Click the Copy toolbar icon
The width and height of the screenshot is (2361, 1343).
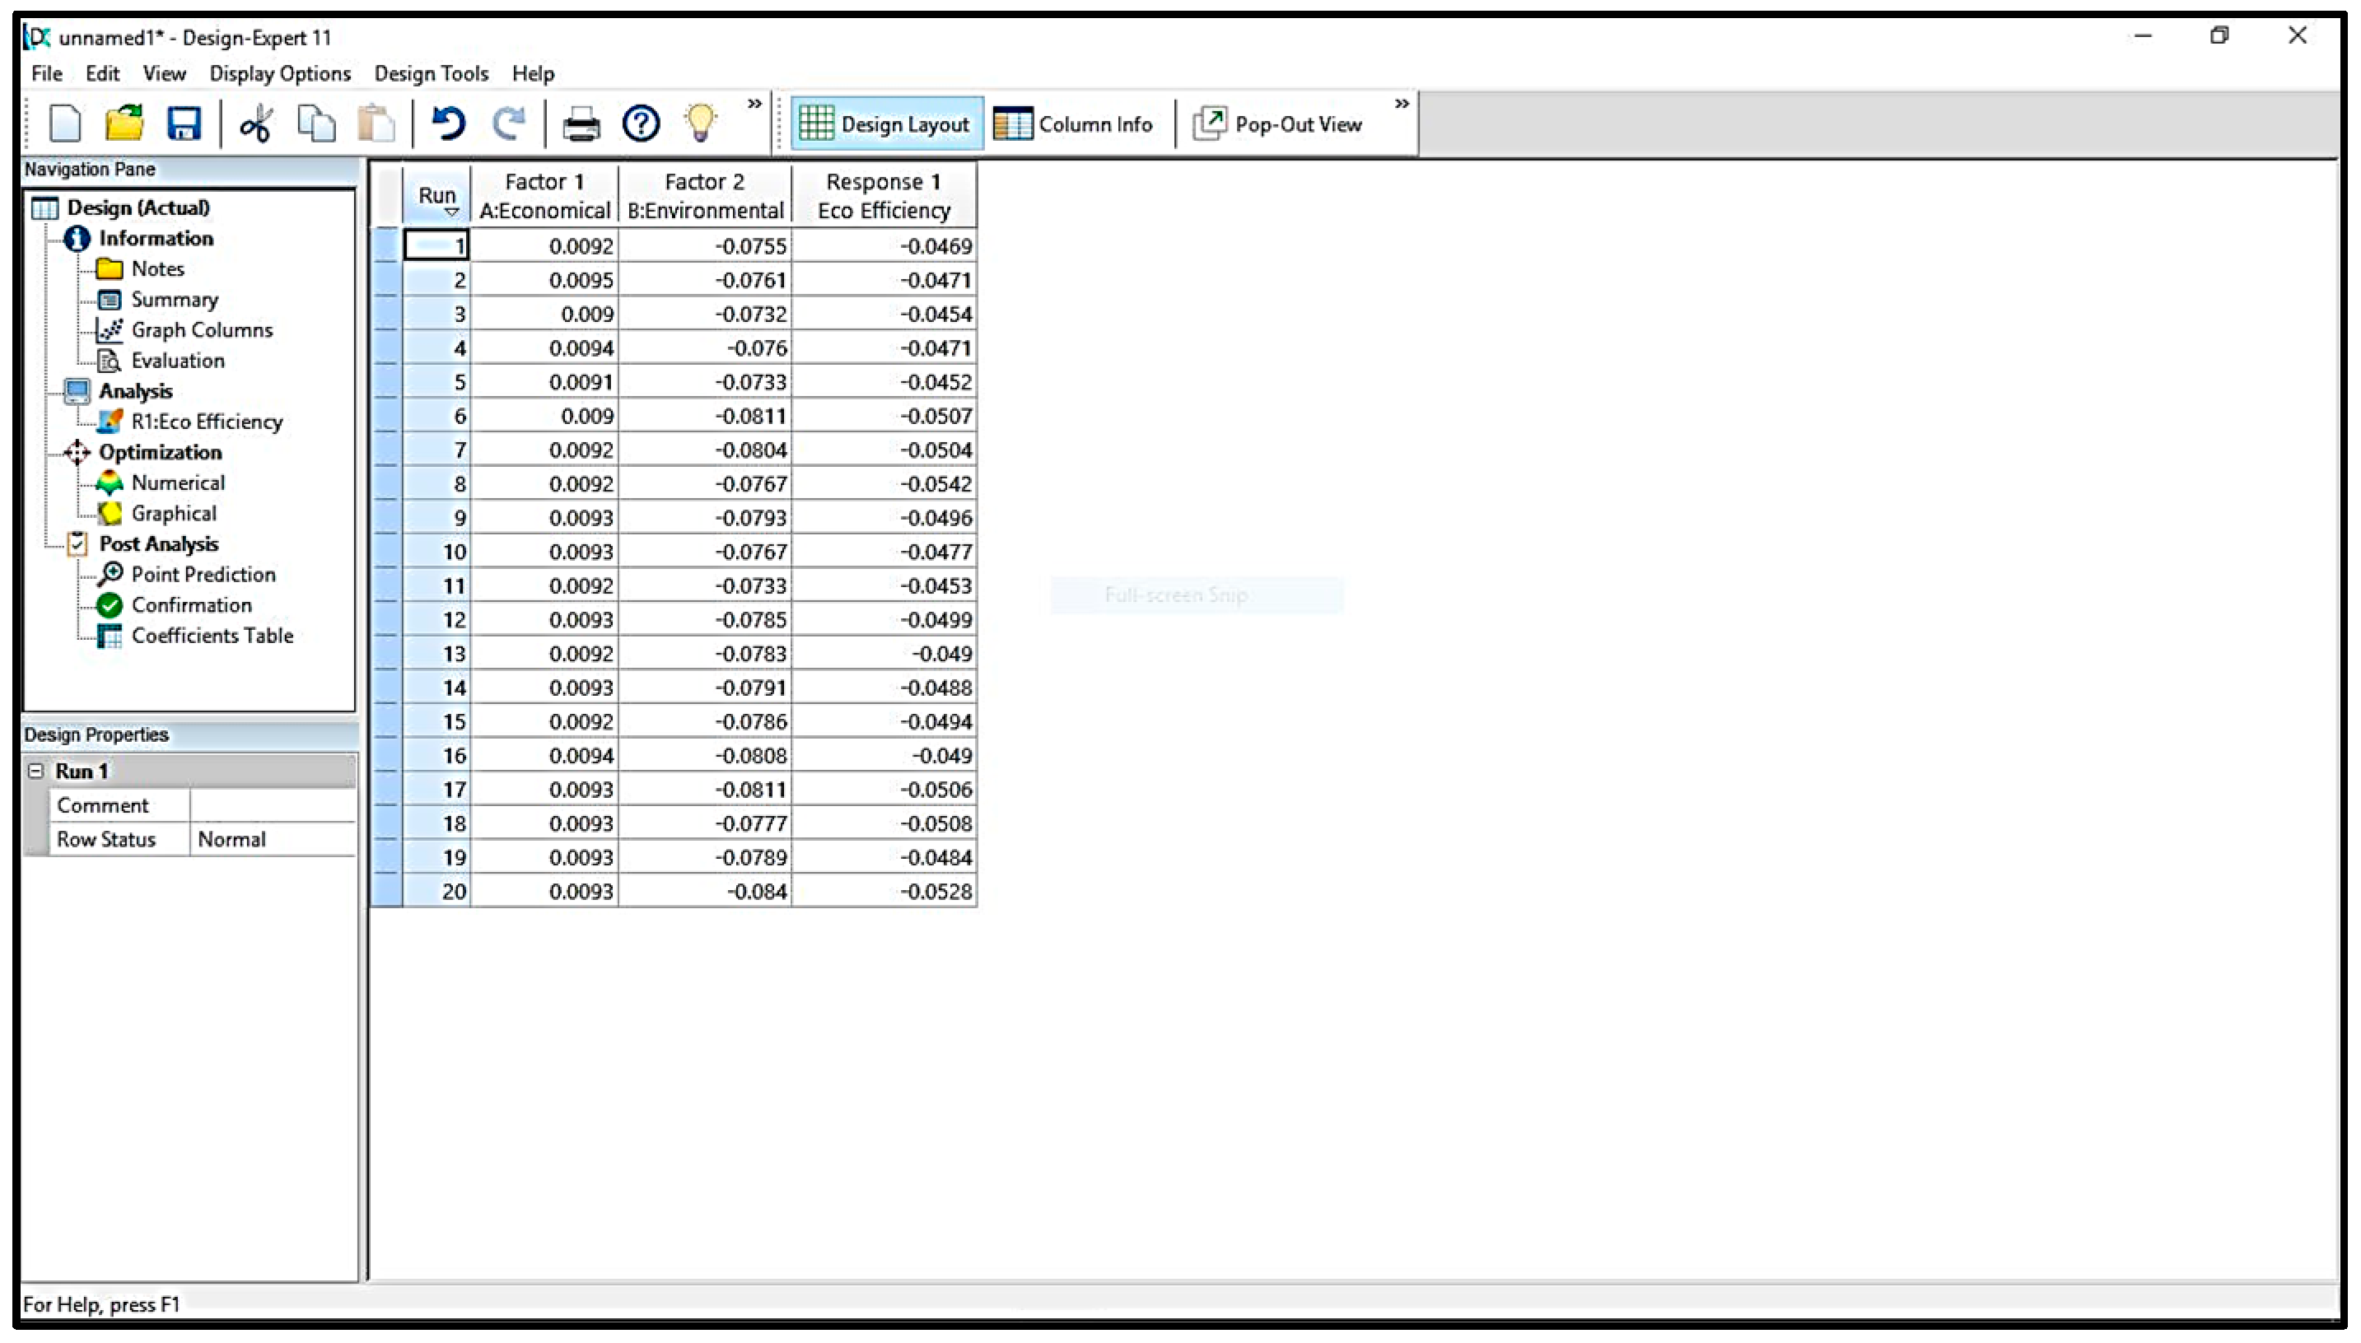pyautogui.click(x=316, y=124)
